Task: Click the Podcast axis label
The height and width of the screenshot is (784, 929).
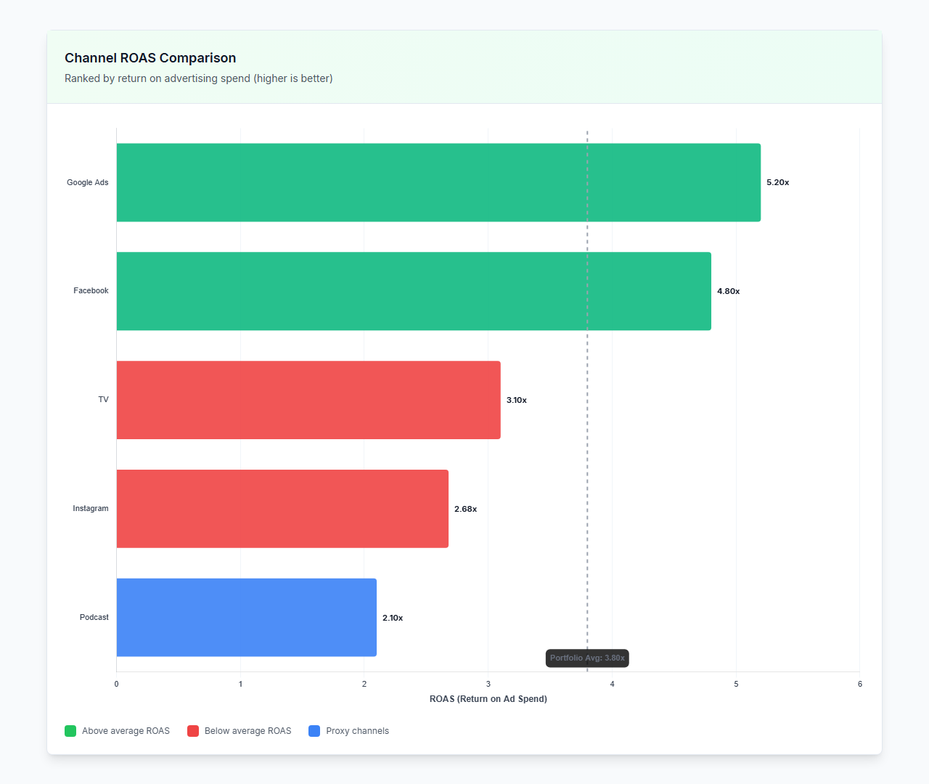Action: (x=94, y=618)
